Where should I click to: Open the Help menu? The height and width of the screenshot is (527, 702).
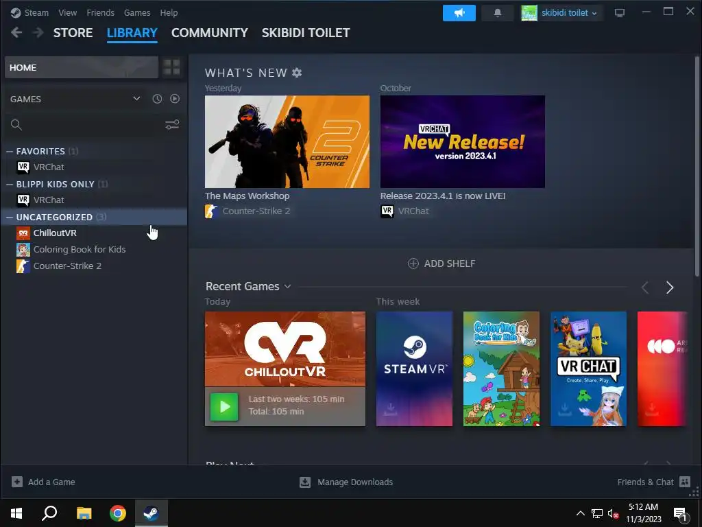click(x=169, y=12)
